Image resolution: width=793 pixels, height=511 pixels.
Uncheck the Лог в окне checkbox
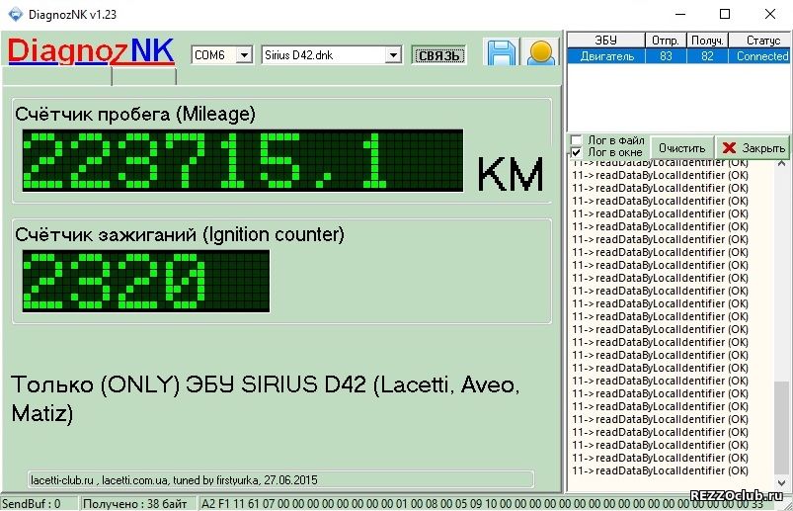[x=576, y=152]
